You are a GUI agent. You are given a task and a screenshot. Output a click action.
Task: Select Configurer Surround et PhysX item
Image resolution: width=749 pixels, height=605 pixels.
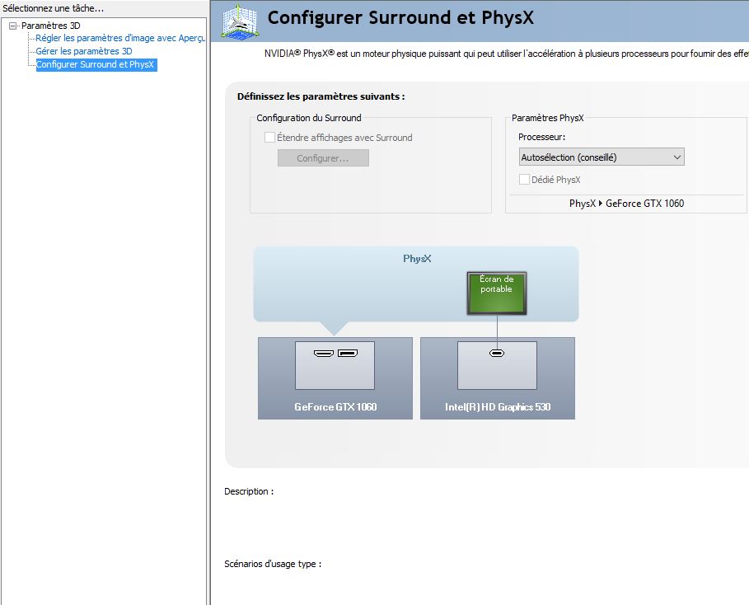click(x=96, y=64)
